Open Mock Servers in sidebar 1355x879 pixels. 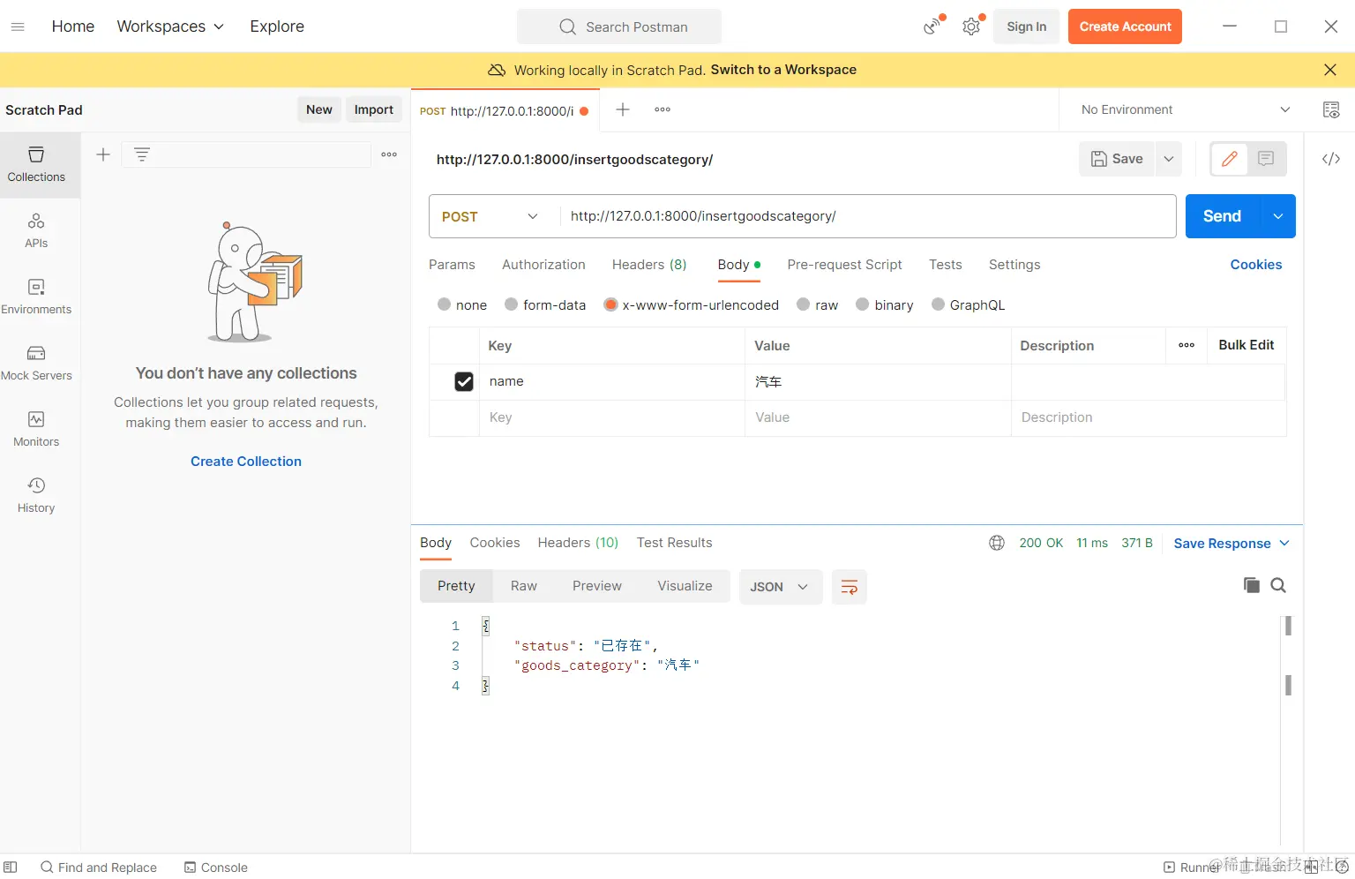pos(36,363)
